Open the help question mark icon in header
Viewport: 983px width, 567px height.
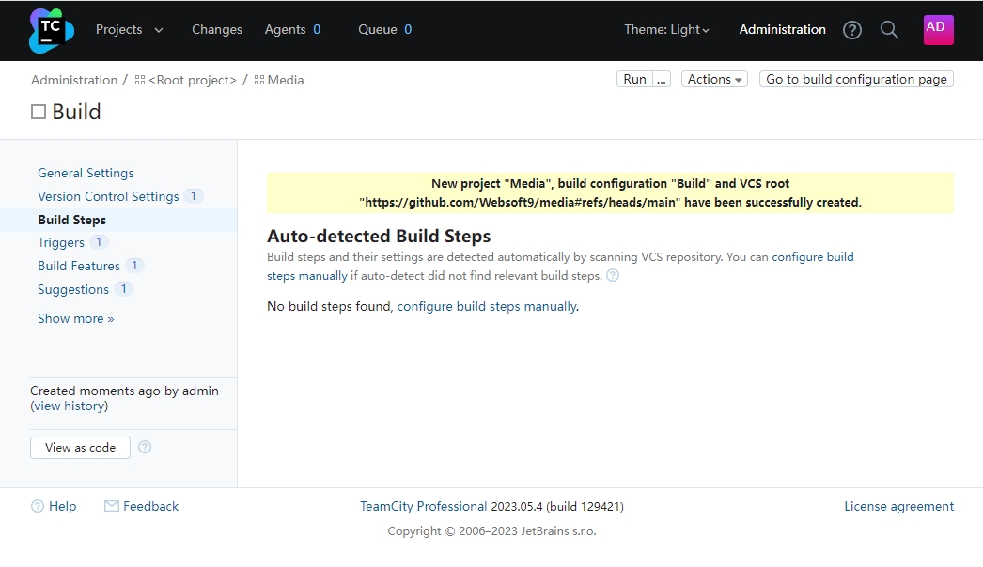(852, 30)
